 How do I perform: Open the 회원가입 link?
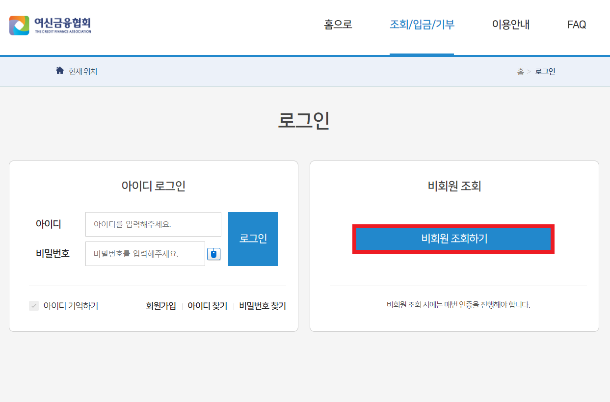click(161, 306)
